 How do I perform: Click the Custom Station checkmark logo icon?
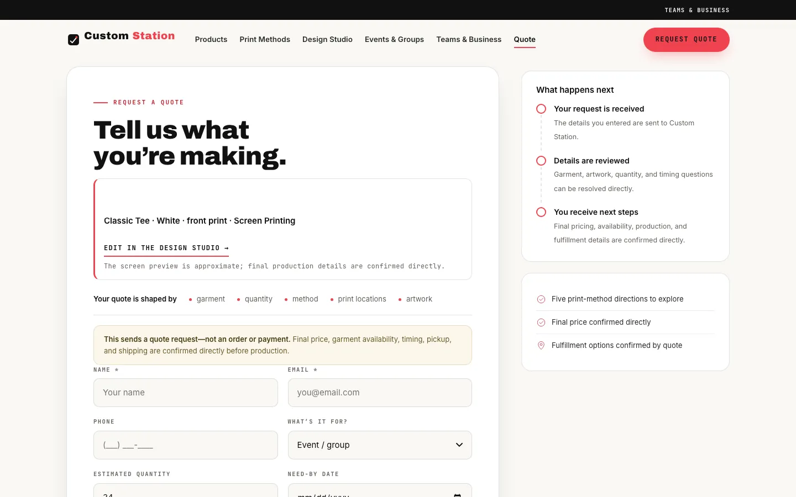tap(74, 40)
